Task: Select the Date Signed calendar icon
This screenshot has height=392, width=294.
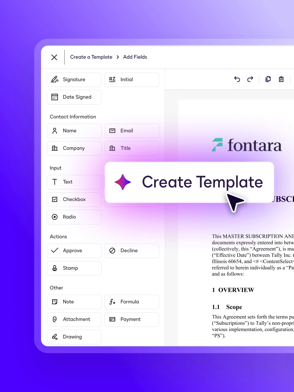Action: click(55, 97)
